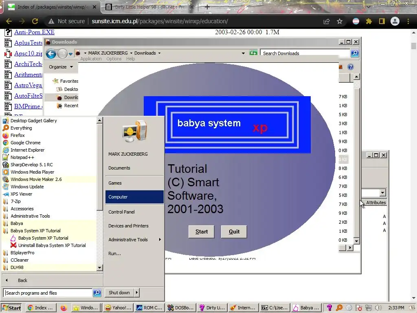The width and height of the screenshot is (417, 313).
Task: Select Desktop under Favorites in Explorer
Action: point(67,89)
